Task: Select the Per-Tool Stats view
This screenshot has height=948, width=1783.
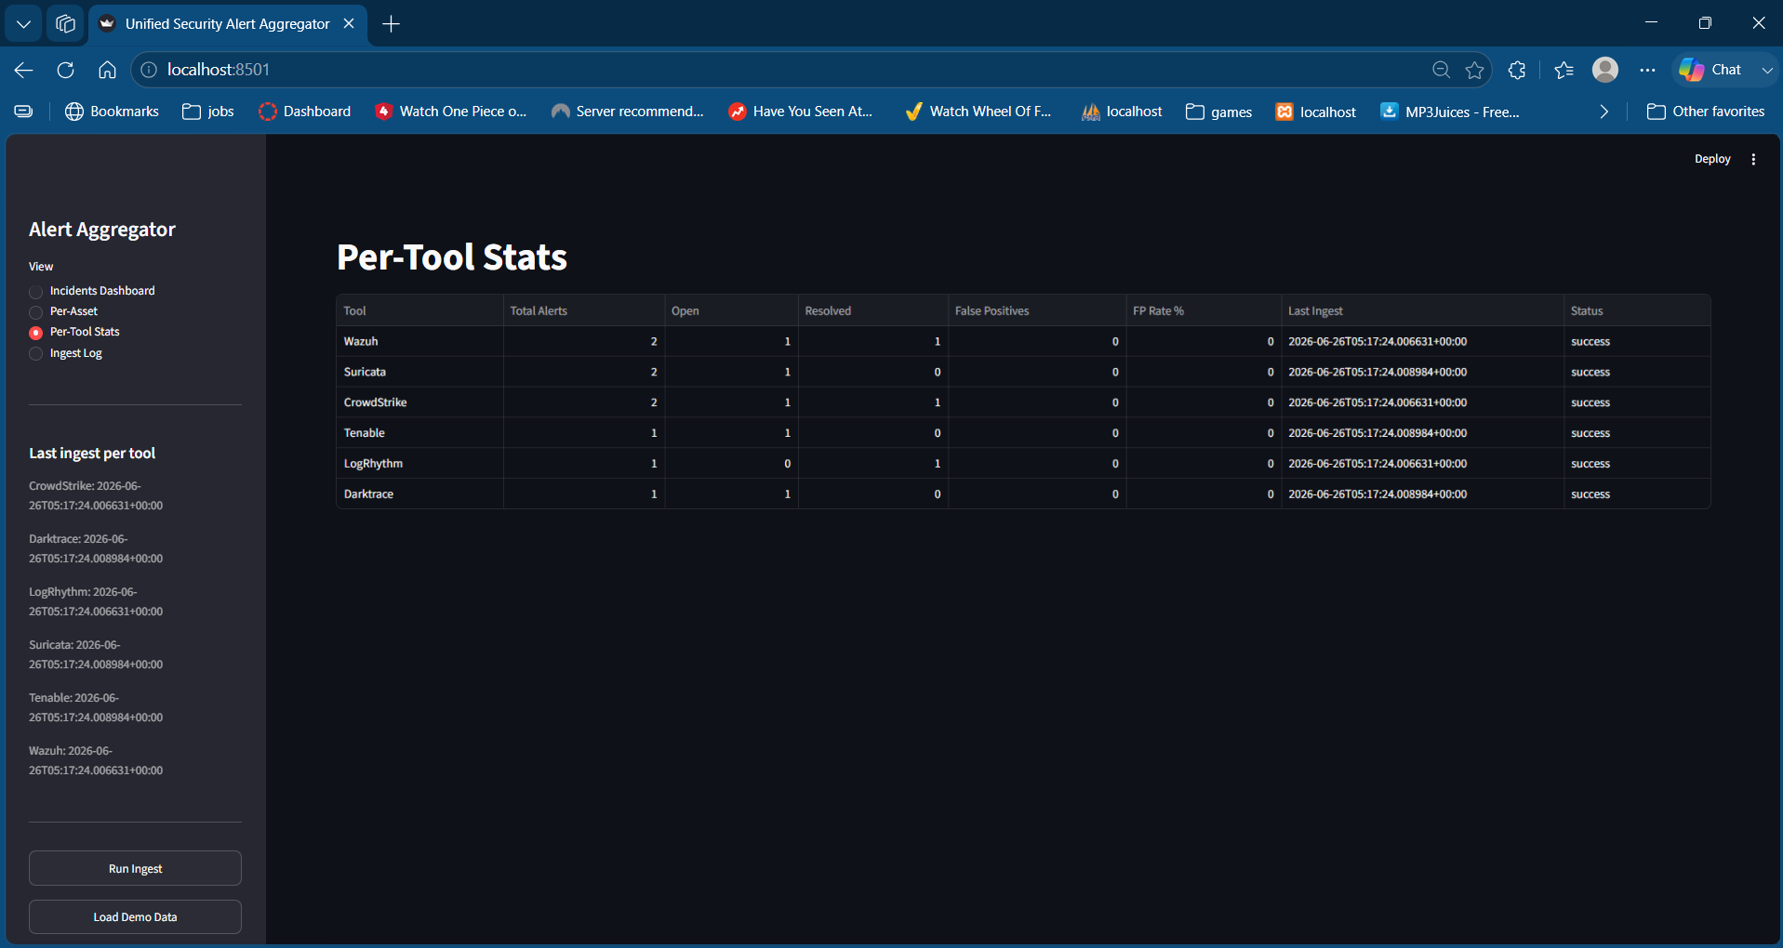Action: [x=74, y=332]
